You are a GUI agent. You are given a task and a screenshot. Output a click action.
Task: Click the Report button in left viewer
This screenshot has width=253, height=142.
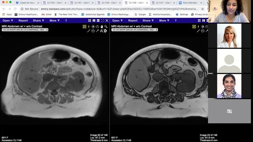click(23, 21)
